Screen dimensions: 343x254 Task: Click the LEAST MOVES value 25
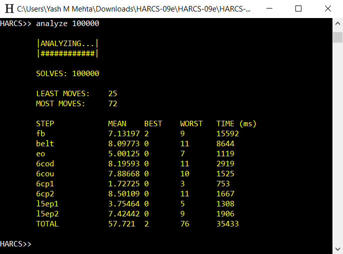(113, 94)
